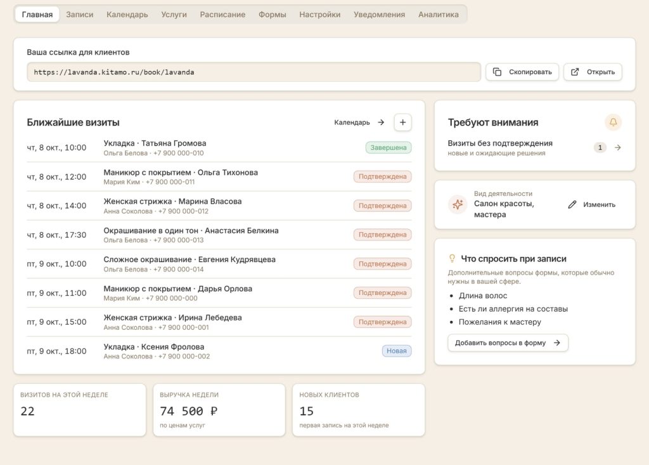
Task: Click the pencil icon beside Изменить
Action: 572,204
